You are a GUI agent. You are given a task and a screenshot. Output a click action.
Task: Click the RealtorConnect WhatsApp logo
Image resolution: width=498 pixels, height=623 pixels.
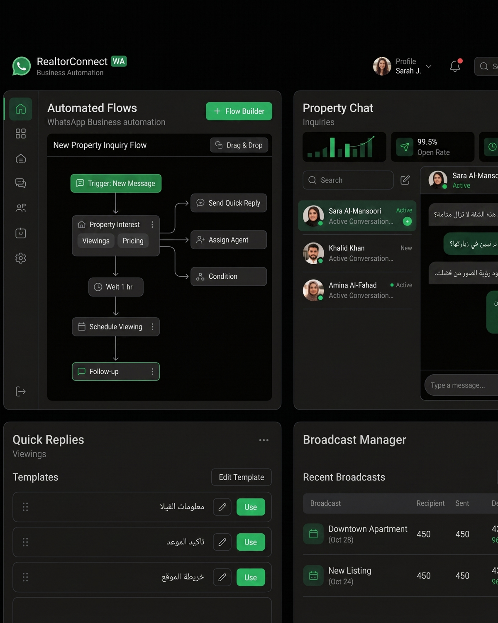(22, 66)
